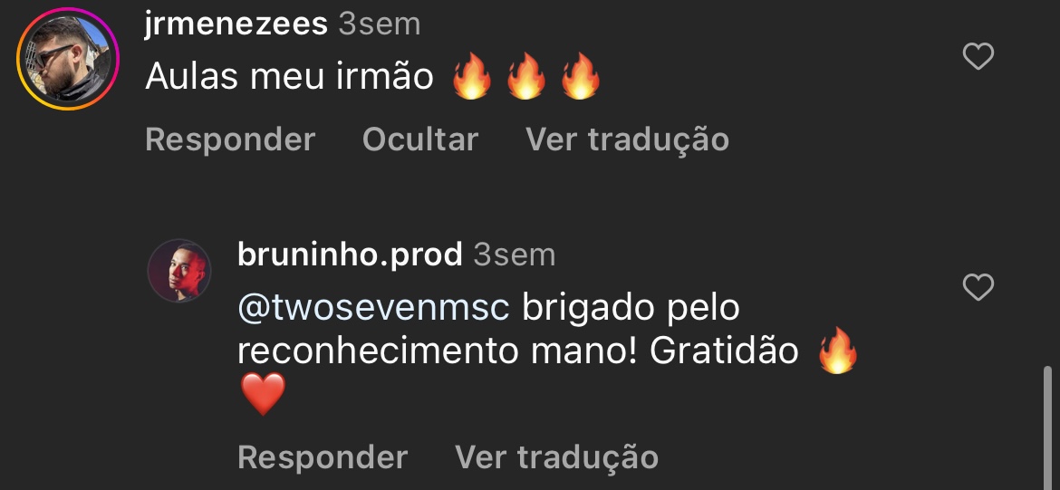Show translation of bruninho.prod's reply
Viewport: 1060px width, 490px height.
coord(556,456)
